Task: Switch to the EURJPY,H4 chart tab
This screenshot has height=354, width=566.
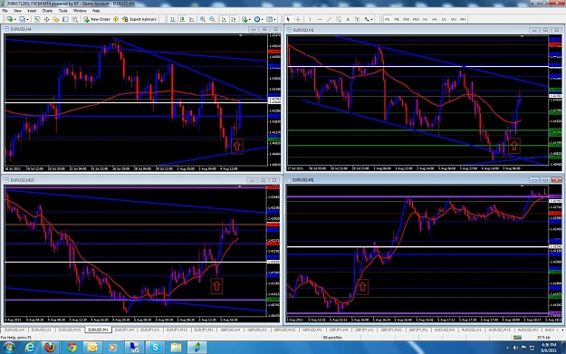Action: pos(125,330)
